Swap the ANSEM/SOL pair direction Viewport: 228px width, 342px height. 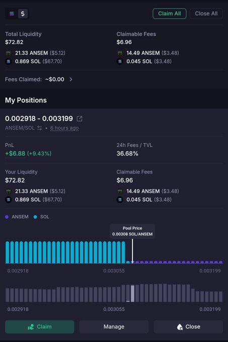39,128
